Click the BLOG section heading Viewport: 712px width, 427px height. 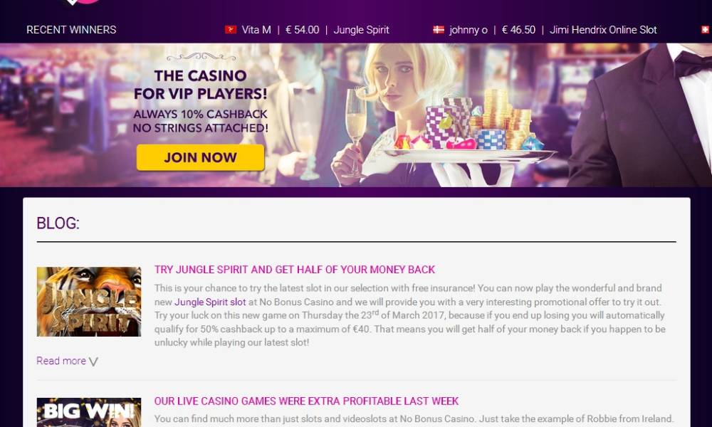(58, 223)
